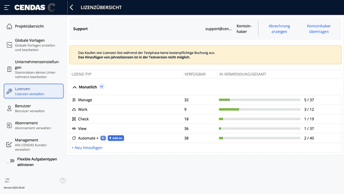Click the Work license usage progress bar
The width and height of the screenshot is (344, 194).
(259, 110)
